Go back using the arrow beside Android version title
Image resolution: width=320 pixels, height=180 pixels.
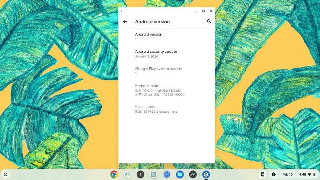125,22
